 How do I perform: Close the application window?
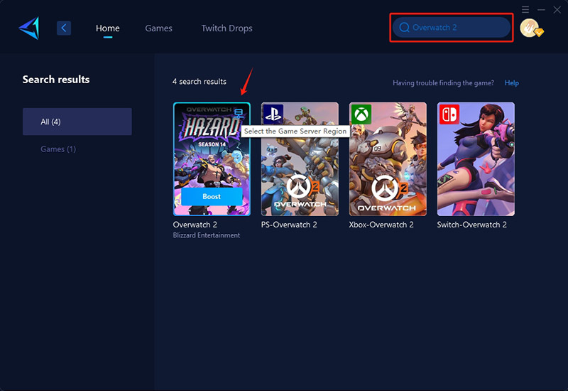(x=557, y=10)
